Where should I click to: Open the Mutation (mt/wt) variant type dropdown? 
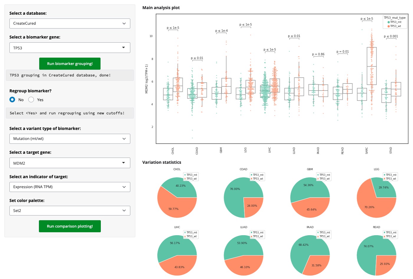pos(70,139)
